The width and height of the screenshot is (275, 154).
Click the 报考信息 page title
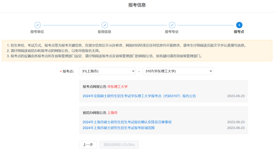137,5
